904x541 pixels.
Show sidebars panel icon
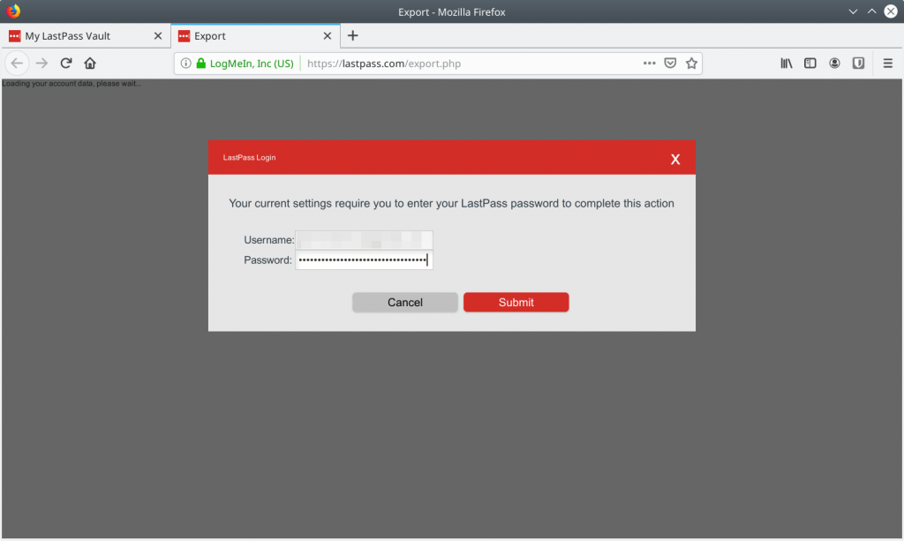click(810, 64)
